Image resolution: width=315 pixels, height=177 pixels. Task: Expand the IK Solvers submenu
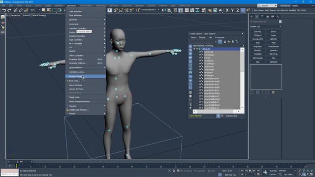(x=86, y=20)
